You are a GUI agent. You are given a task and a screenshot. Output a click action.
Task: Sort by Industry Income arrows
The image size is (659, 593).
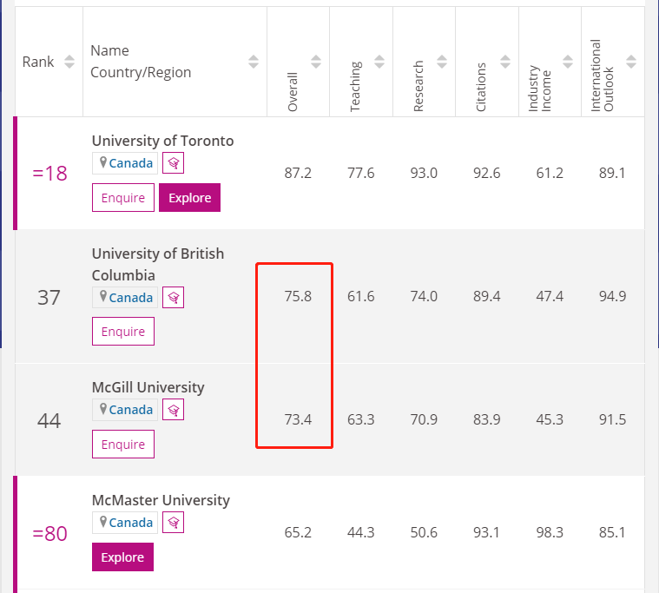pyautogui.click(x=568, y=62)
